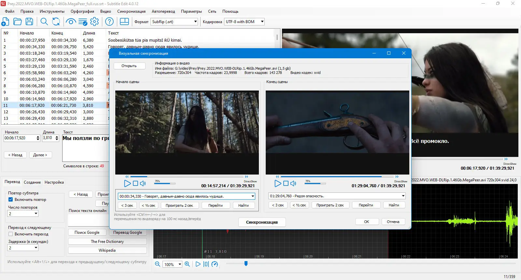Click the layout chooser toolbar icon

[124, 21]
